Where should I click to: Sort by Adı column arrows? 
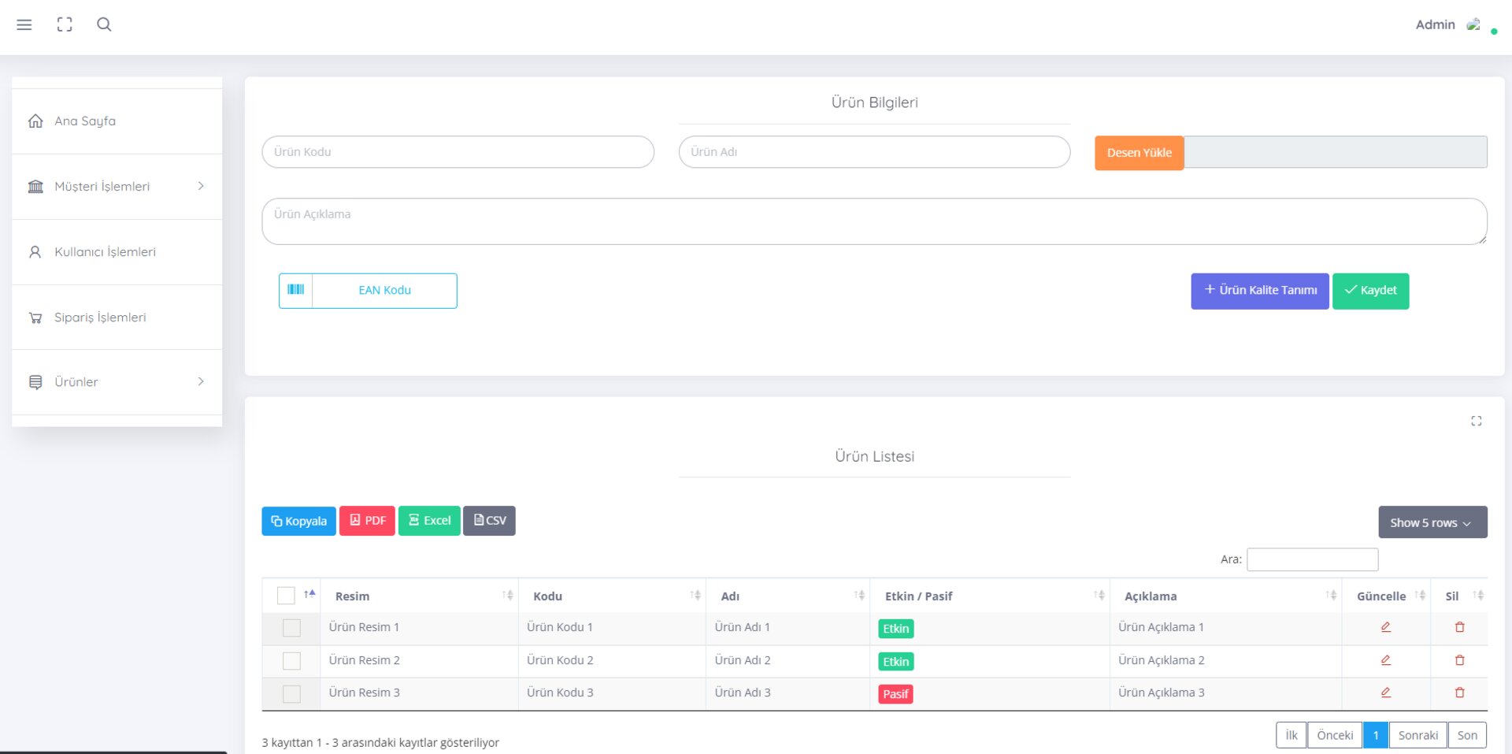click(x=859, y=596)
